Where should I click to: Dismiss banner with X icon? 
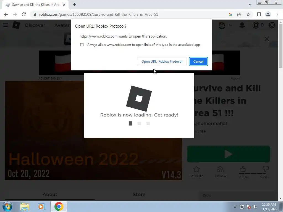pos(267,39)
